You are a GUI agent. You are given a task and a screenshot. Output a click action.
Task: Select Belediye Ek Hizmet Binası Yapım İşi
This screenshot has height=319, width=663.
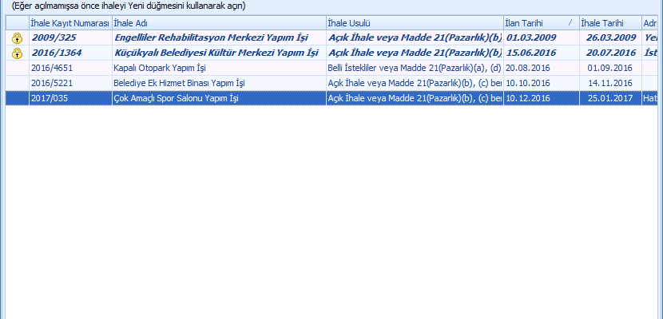pyautogui.click(x=179, y=84)
